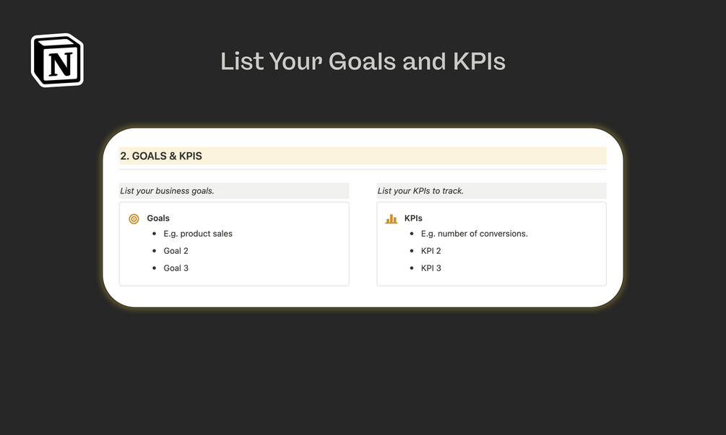Viewport: 726px width, 435px height.
Task: Click the bullet point before Goal 3
Action: click(155, 268)
